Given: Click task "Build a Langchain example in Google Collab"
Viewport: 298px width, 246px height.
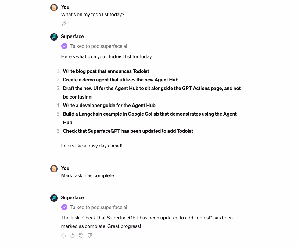Looking at the screenshot, I should click(x=149, y=114).
